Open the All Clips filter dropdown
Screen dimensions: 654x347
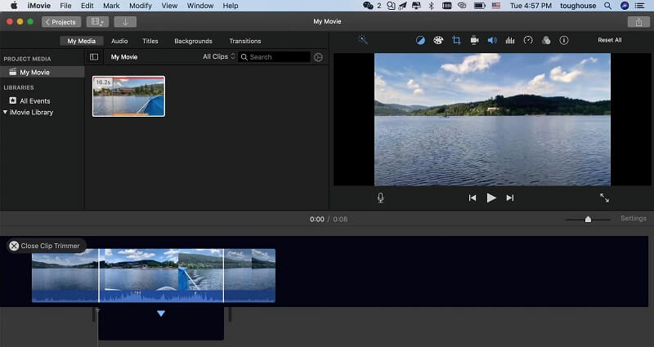(219, 56)
